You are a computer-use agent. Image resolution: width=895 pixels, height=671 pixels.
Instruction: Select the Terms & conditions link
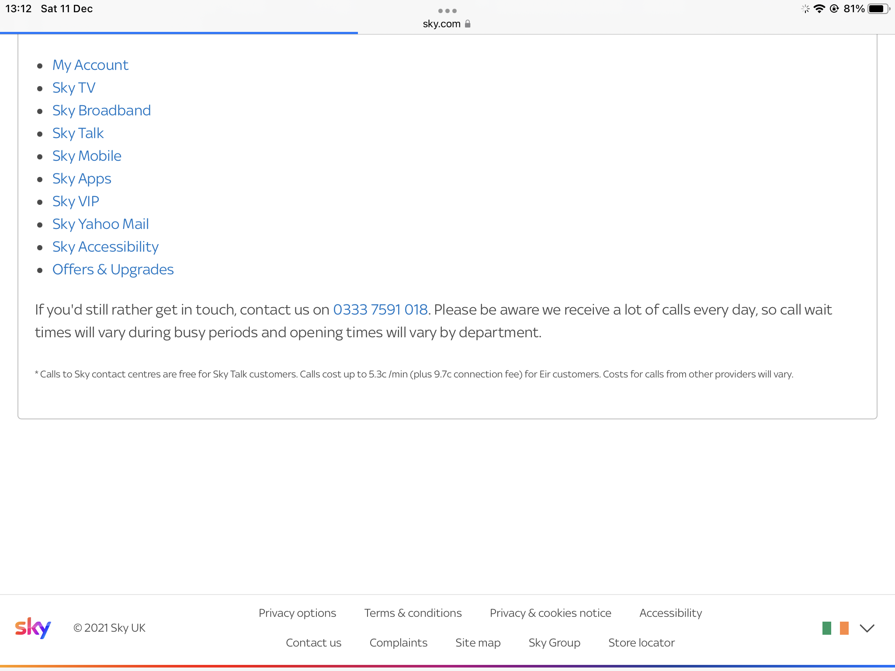pos(413,612)
